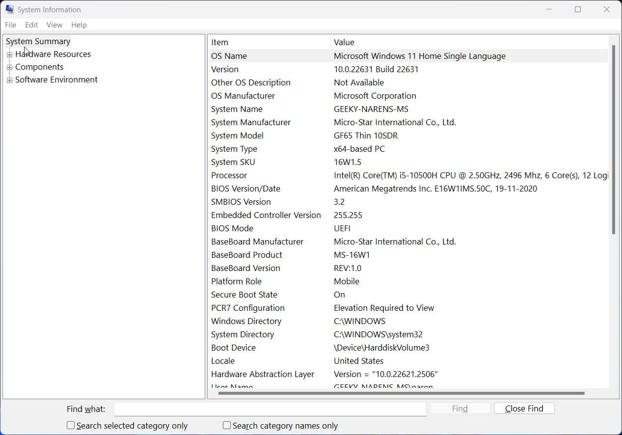Image resolution: width=622 pixels, height=435 pixels.
Task: Select the System Directory row
Action: click(x=409, y=334)
